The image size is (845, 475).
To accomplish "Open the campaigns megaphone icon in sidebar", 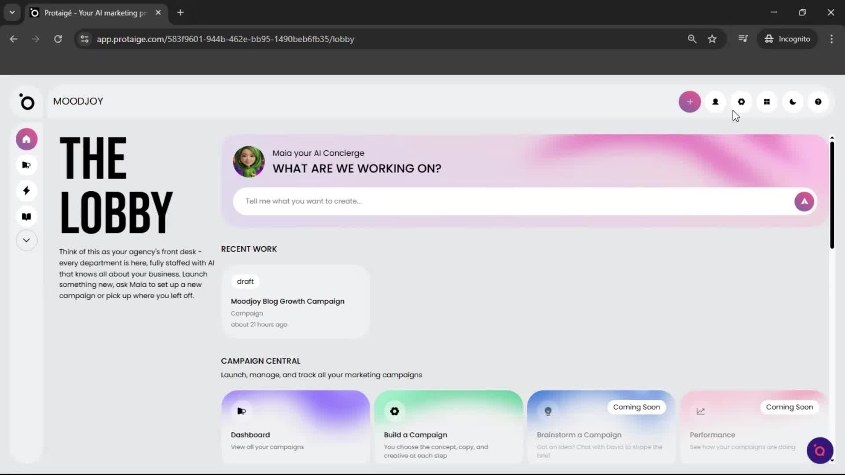I will (x=26, y=165).
